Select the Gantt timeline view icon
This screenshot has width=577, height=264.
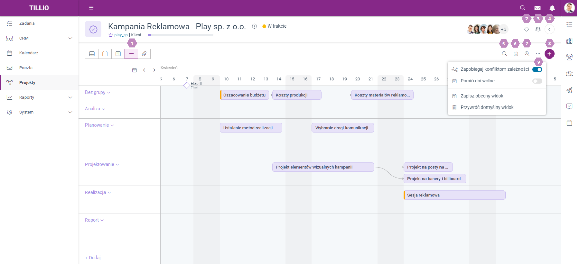(x=131, y=54)
